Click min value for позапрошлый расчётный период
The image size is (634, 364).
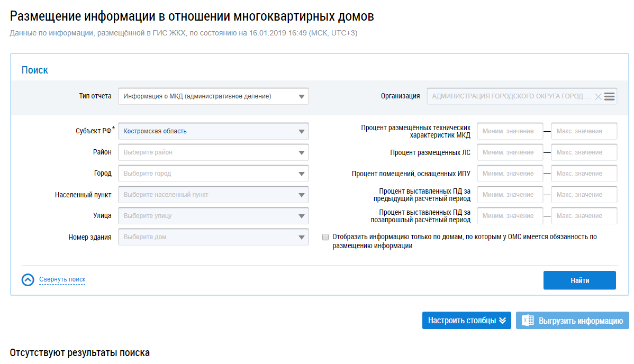pos(510,216)
